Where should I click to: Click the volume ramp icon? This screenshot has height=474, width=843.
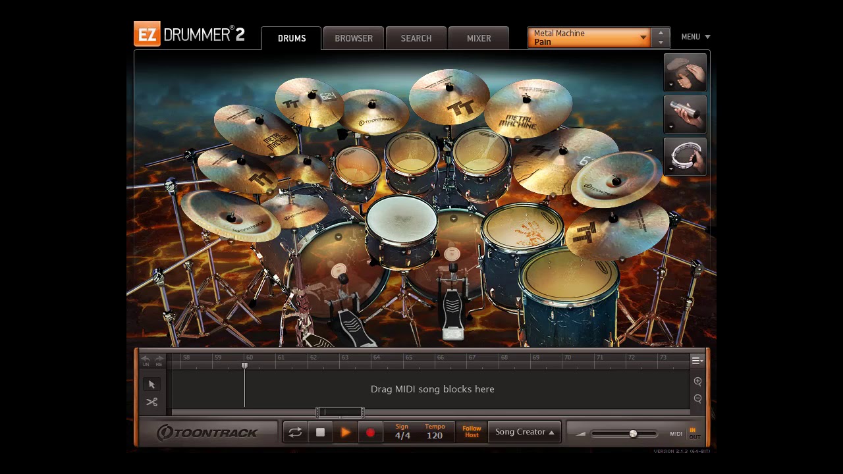(x=580, y=434)
